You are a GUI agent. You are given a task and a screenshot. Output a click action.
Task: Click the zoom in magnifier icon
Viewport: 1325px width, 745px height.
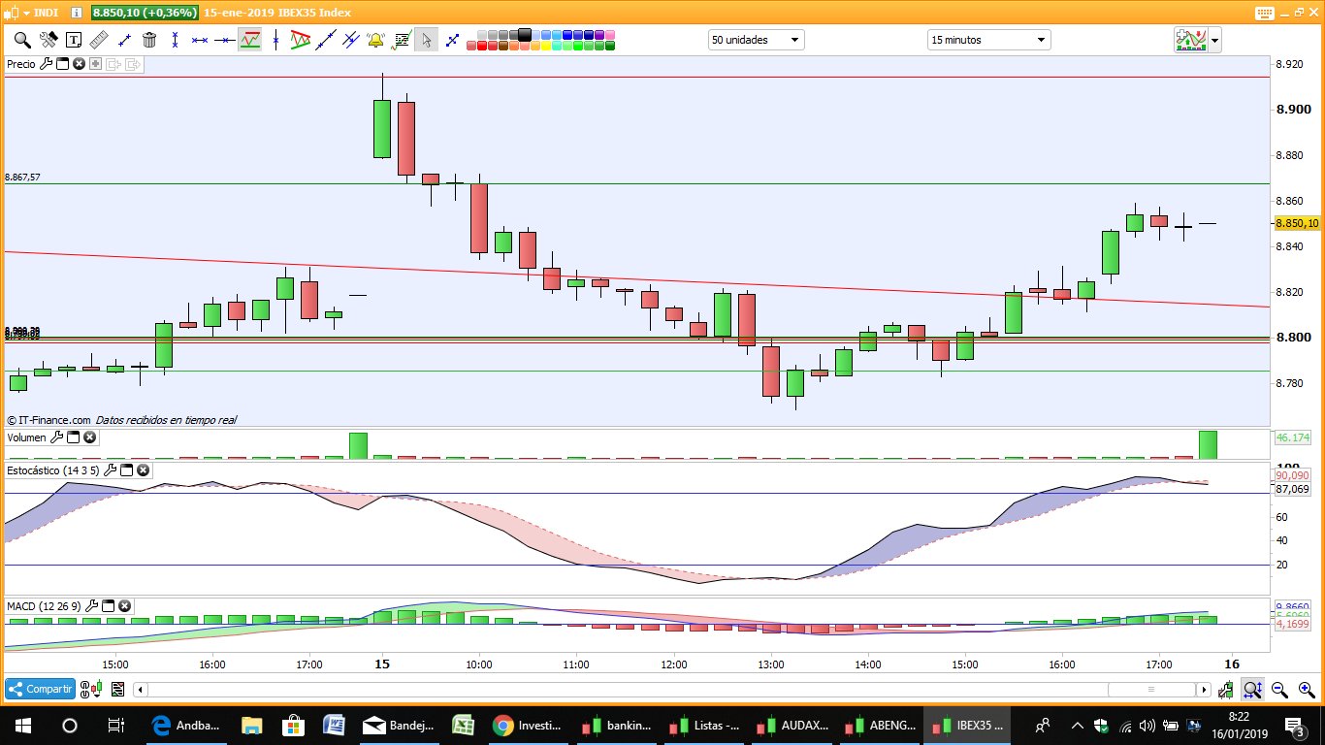pyautogui.click(x=1306, y=690)
